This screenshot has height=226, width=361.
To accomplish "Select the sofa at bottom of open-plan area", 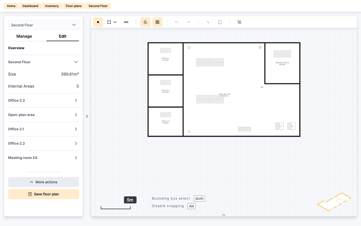I will [x=244, y=129].
